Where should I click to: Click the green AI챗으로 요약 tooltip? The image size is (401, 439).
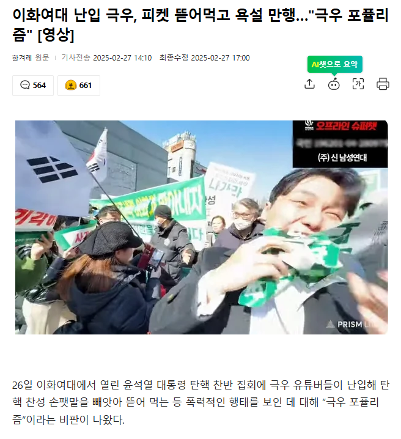pos(335,64)
